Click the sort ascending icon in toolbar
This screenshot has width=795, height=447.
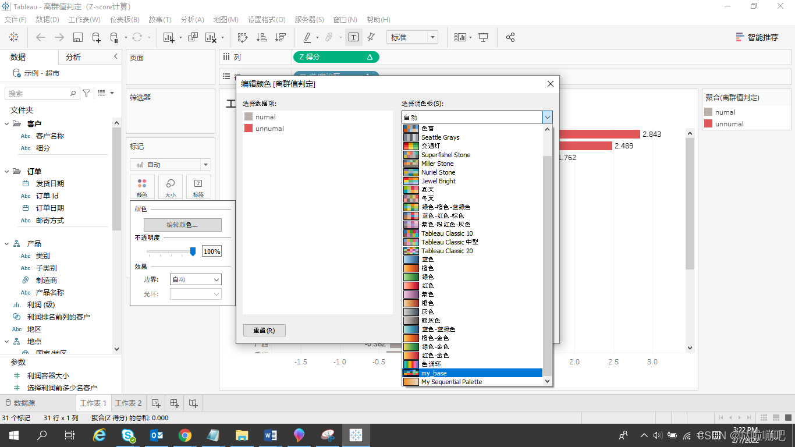coord(262,37)
